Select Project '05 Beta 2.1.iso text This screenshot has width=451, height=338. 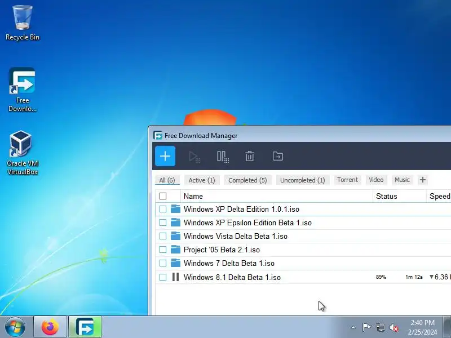(222, 250)
